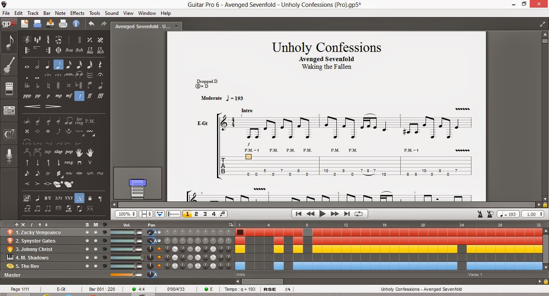Viewport: 549px width, 296px height.
Task: Open the Track menu
Action: pos(33,13)
